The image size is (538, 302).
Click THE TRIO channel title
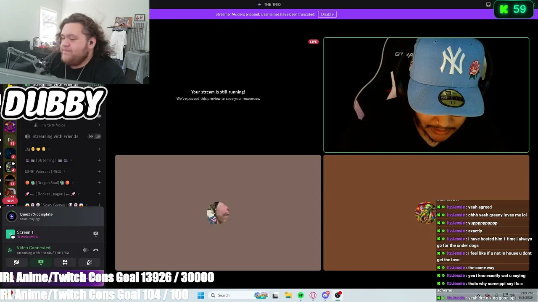(x=272, y=4)
